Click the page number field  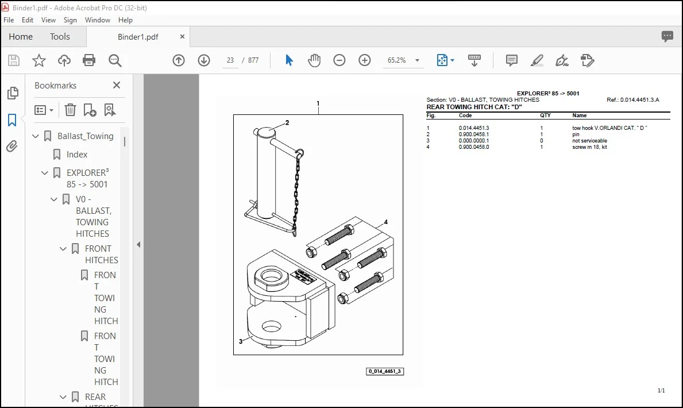pos(230,60)
